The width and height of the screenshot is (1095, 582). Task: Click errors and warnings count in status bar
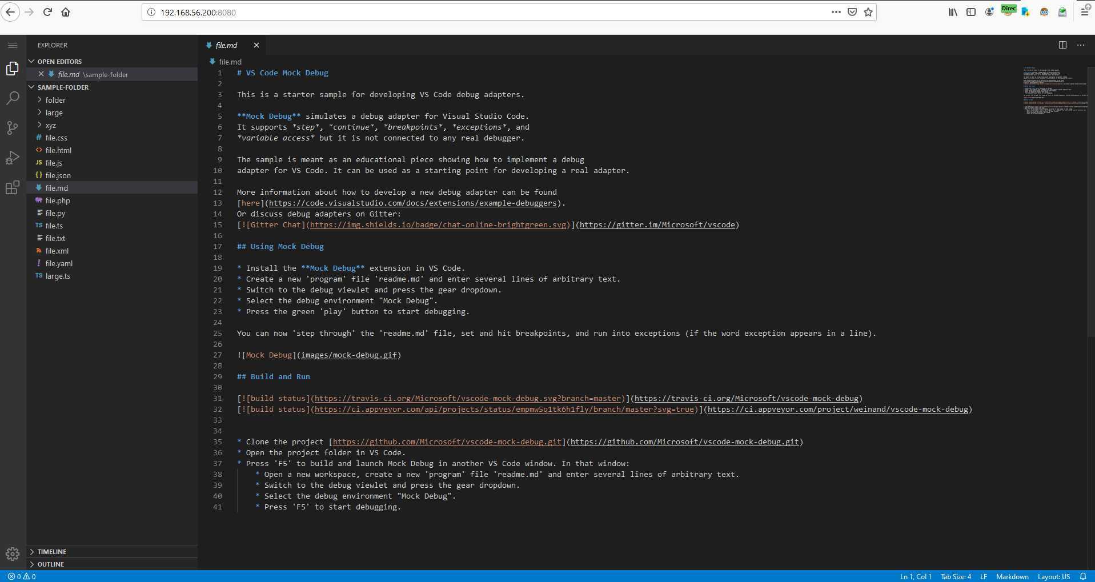(22, 576)
